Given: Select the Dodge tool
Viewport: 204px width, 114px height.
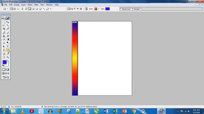Looking at the screenshot, I should click(x=8, y=42).
